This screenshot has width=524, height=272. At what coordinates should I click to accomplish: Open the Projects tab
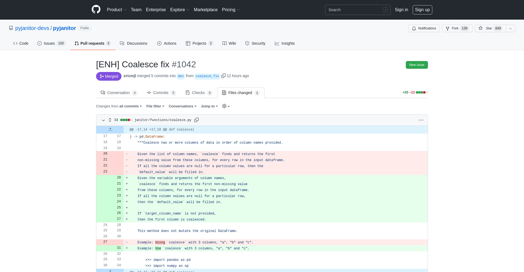[200, 43]
